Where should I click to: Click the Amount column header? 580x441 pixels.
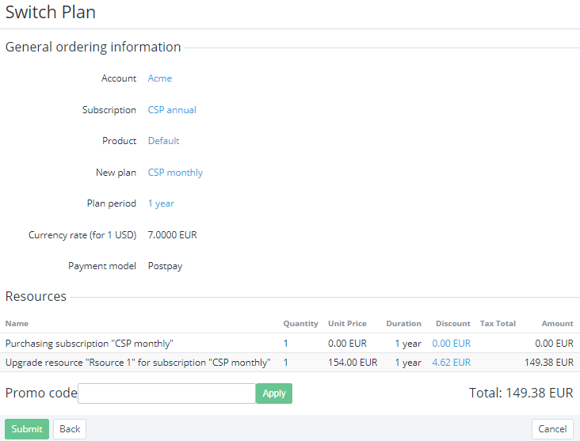tap(557, 324)
